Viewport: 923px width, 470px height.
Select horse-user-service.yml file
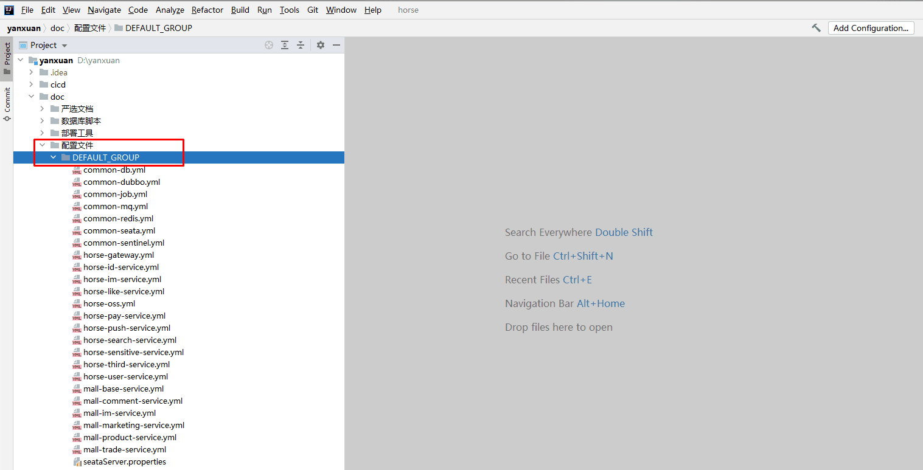tap(125, 377)
